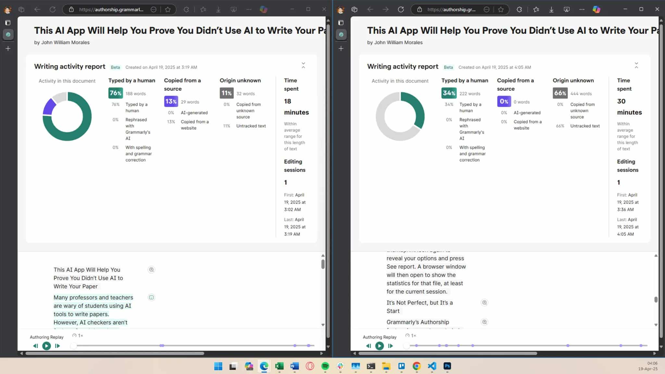This screenshot has height=374, width=665.
Task: Click the comment icon beside the highlighted paragraph
Action: (x=151, y=297)
